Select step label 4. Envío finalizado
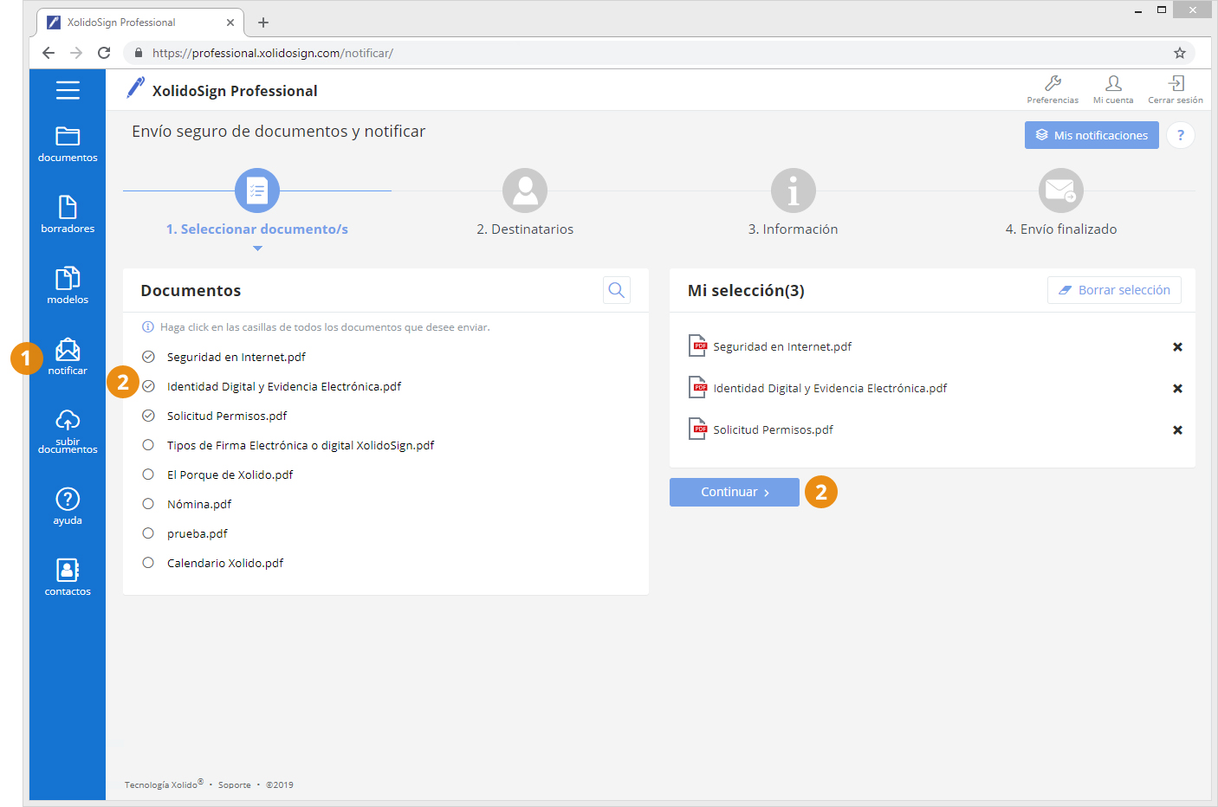The width and height of the screenshot is (1218, 807). (1061, 229)
